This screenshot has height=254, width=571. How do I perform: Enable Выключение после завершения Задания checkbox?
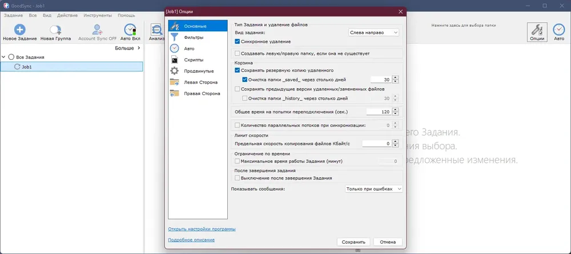238,178
